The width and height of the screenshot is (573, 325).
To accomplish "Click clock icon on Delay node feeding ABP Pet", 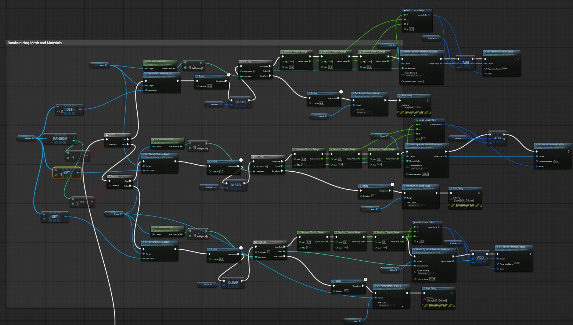I will click(x=341, y=92).
